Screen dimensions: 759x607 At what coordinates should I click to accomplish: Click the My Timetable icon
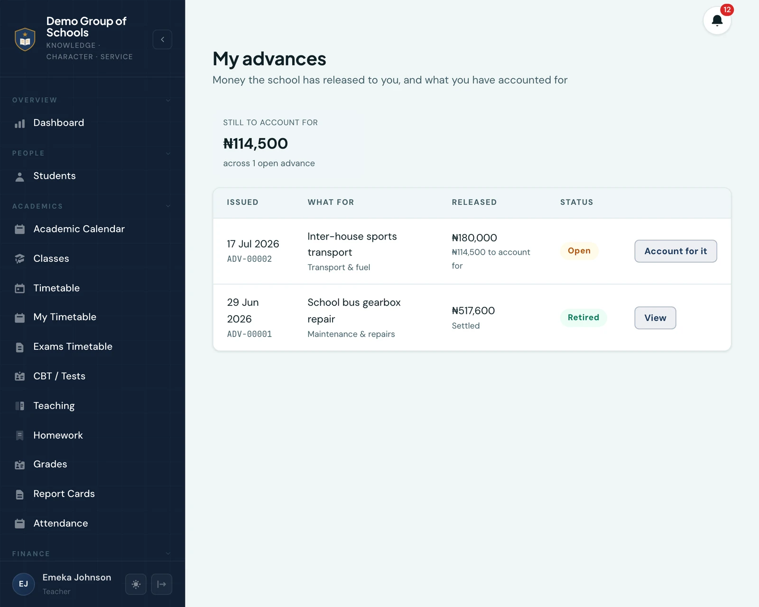(19, 318)
